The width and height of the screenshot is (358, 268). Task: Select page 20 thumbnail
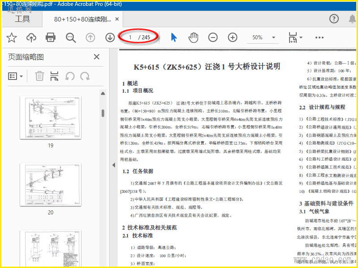(51, 184)
